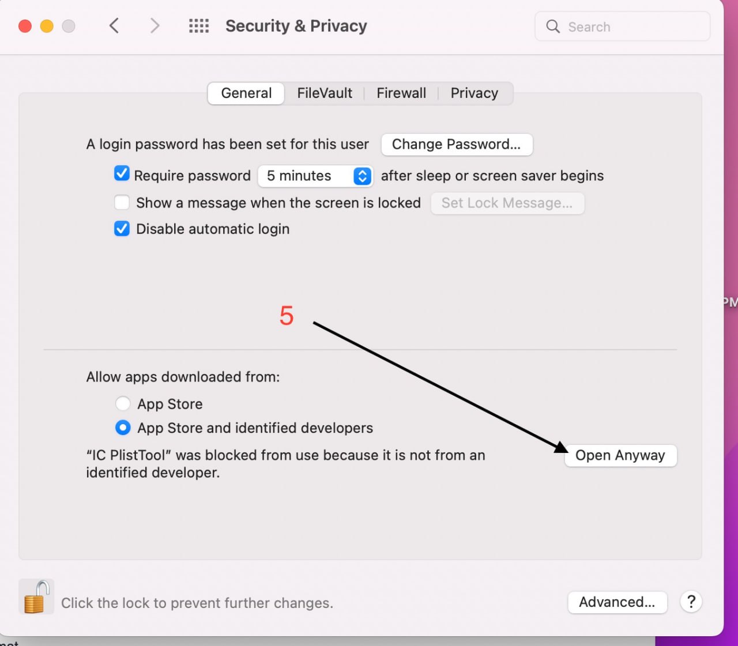738x646 pixels.
Task: Toggle Disable automatic login checkbox
Action: [122, 229]
